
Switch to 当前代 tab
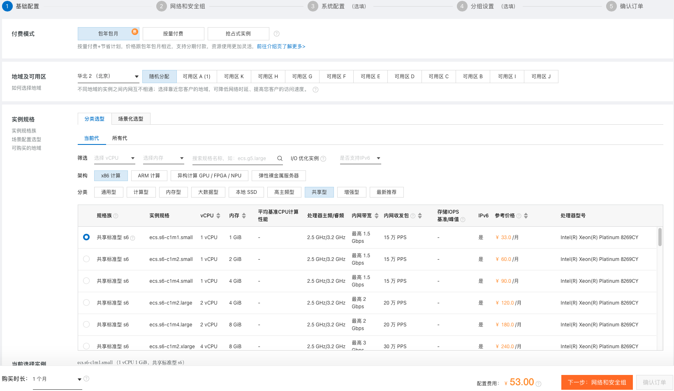92,138
